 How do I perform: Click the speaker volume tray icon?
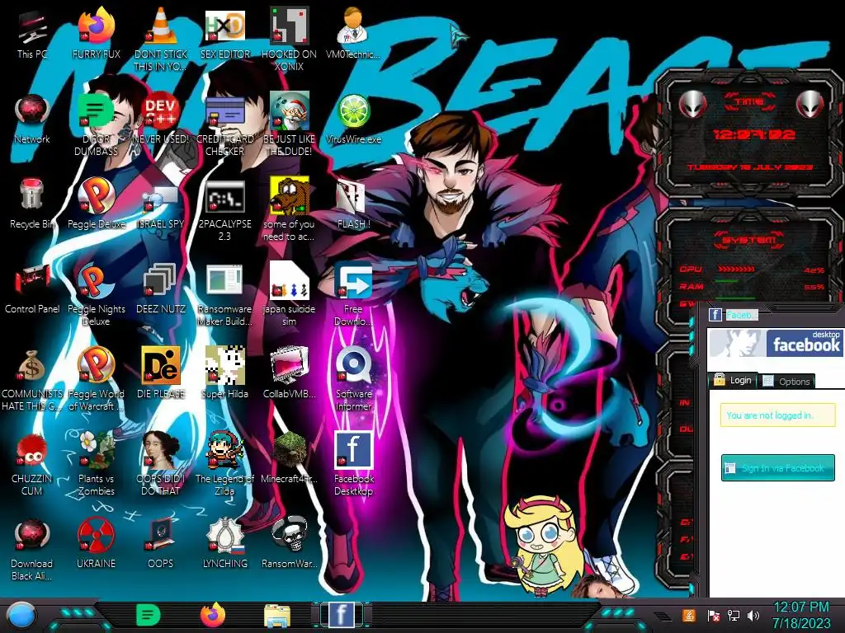pyautogui.click(x=753, y=615)
